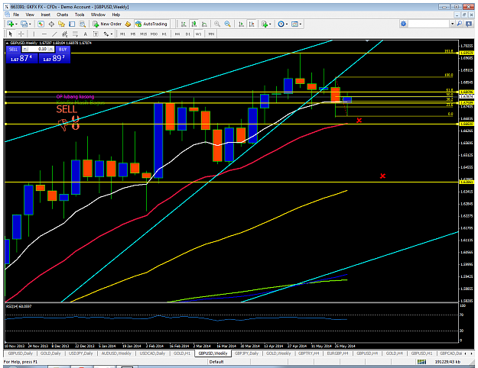Select the Text (A) drawing tool
Viewport: 478px width, 368px height.
click(x=86, y=34)
